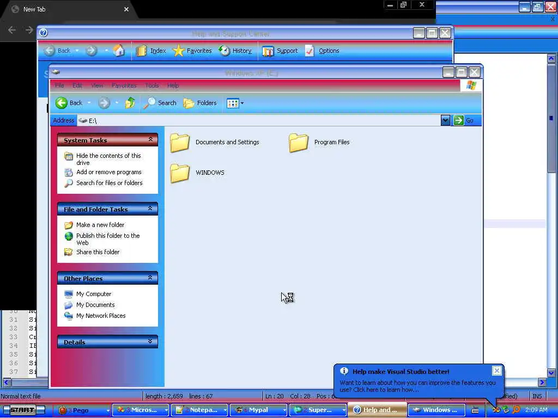Collapse the Other Places panel

tap(150, 278)
